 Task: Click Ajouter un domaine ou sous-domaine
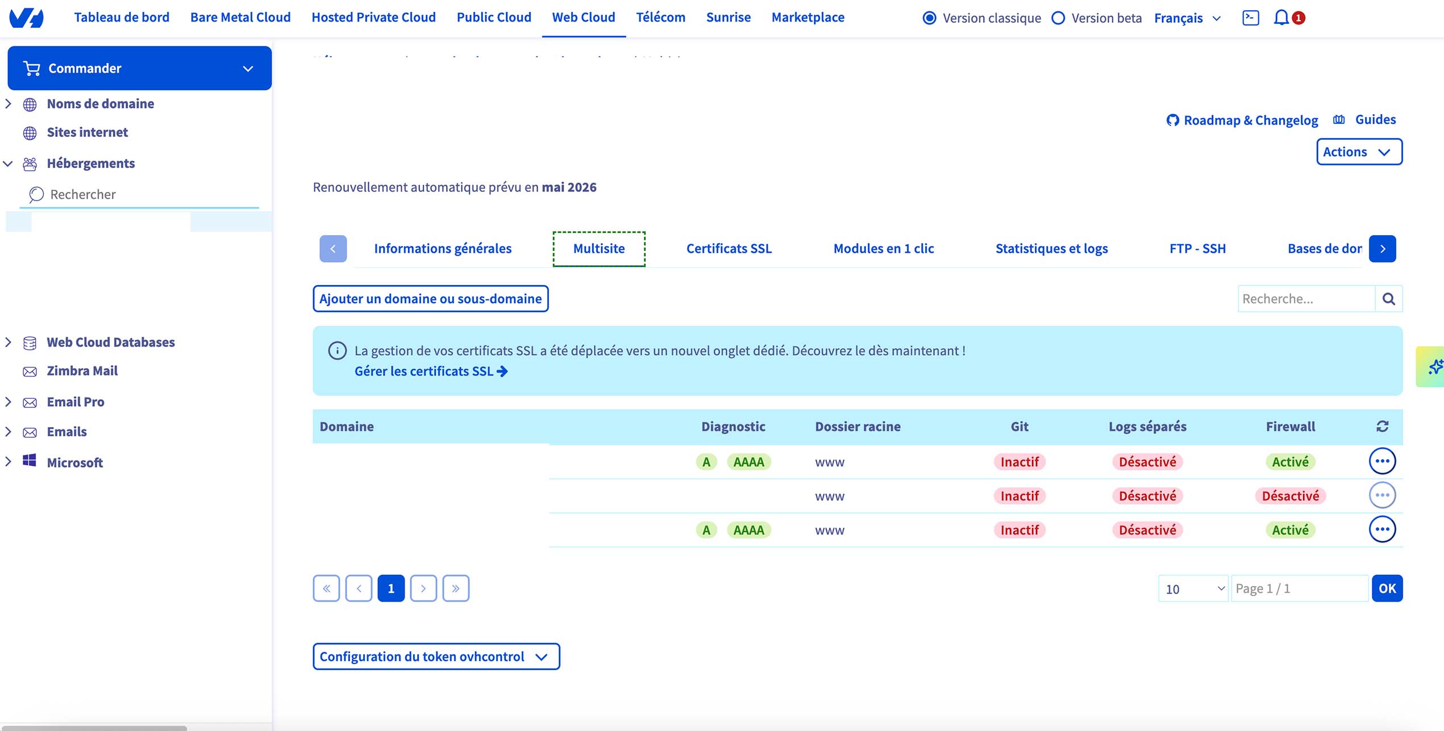point(430,298)
